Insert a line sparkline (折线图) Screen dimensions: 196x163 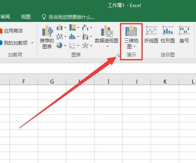pyautogui.click(x=151, y=34)
